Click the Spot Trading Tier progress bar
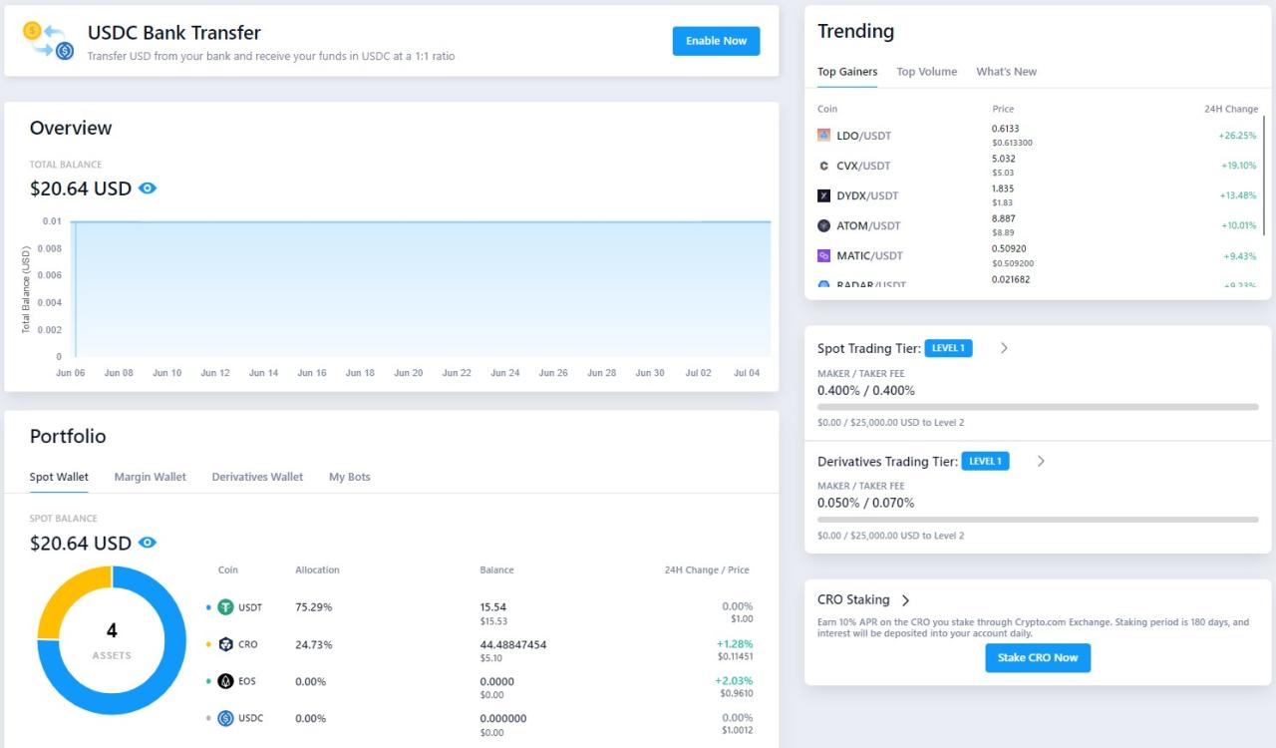 (1037, 407)
